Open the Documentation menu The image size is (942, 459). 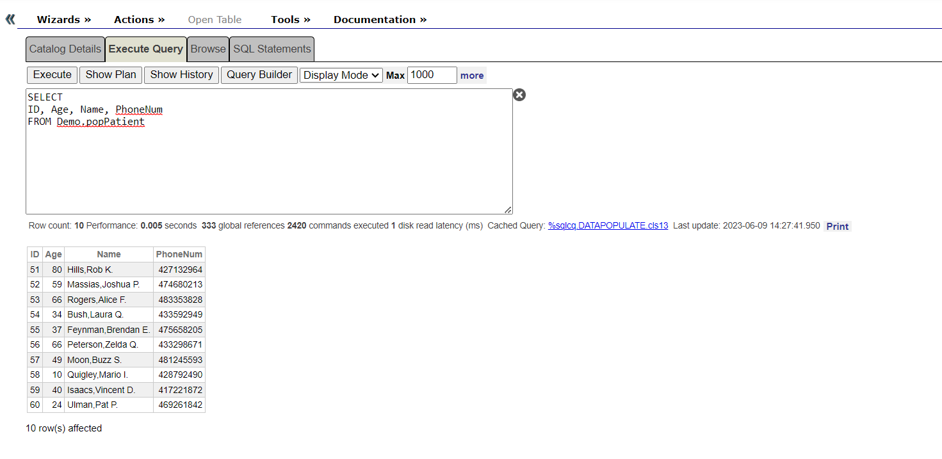(380, 19)
